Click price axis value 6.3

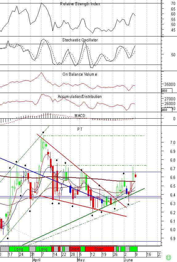click(x=173, y=204)
